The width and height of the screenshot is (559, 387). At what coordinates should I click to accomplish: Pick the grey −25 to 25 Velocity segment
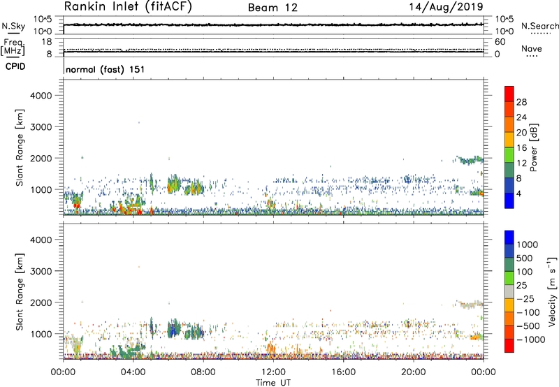pos(509,291)
